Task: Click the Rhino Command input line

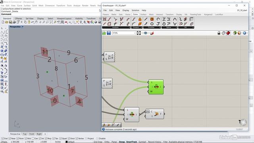Action: [50, 14]
